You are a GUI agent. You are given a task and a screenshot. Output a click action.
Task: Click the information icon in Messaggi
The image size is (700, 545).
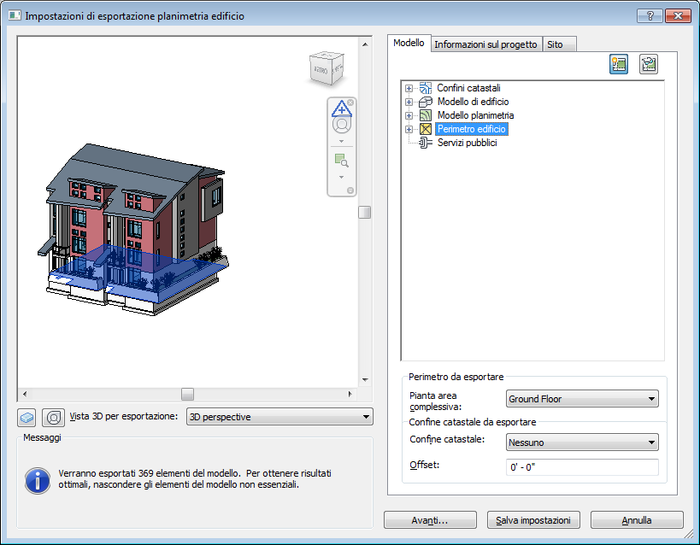click(38, 481)
